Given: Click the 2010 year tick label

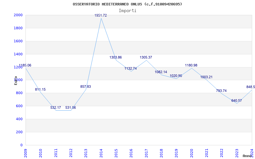Looking at the screenshot, I should pos(41,153).
